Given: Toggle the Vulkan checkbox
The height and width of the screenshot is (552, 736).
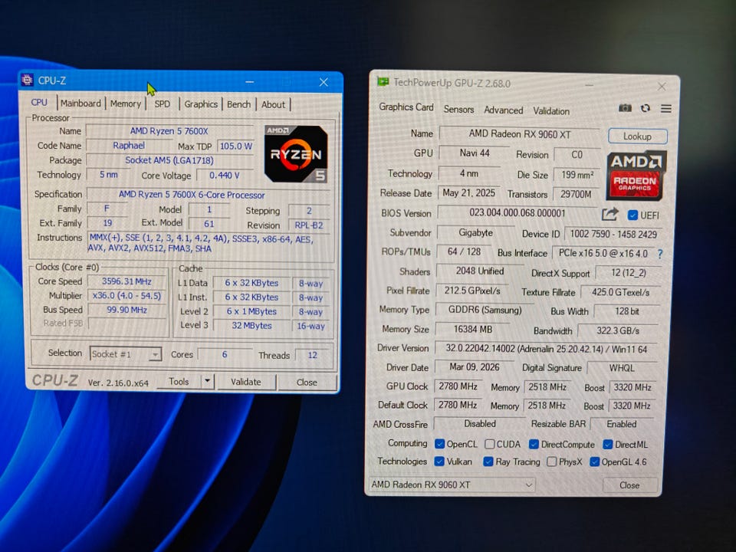Looking at the screenshot, I should point(439,462).
